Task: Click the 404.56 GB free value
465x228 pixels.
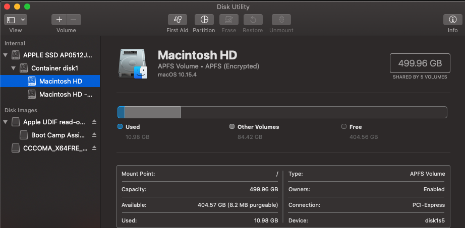Action: 364,137
